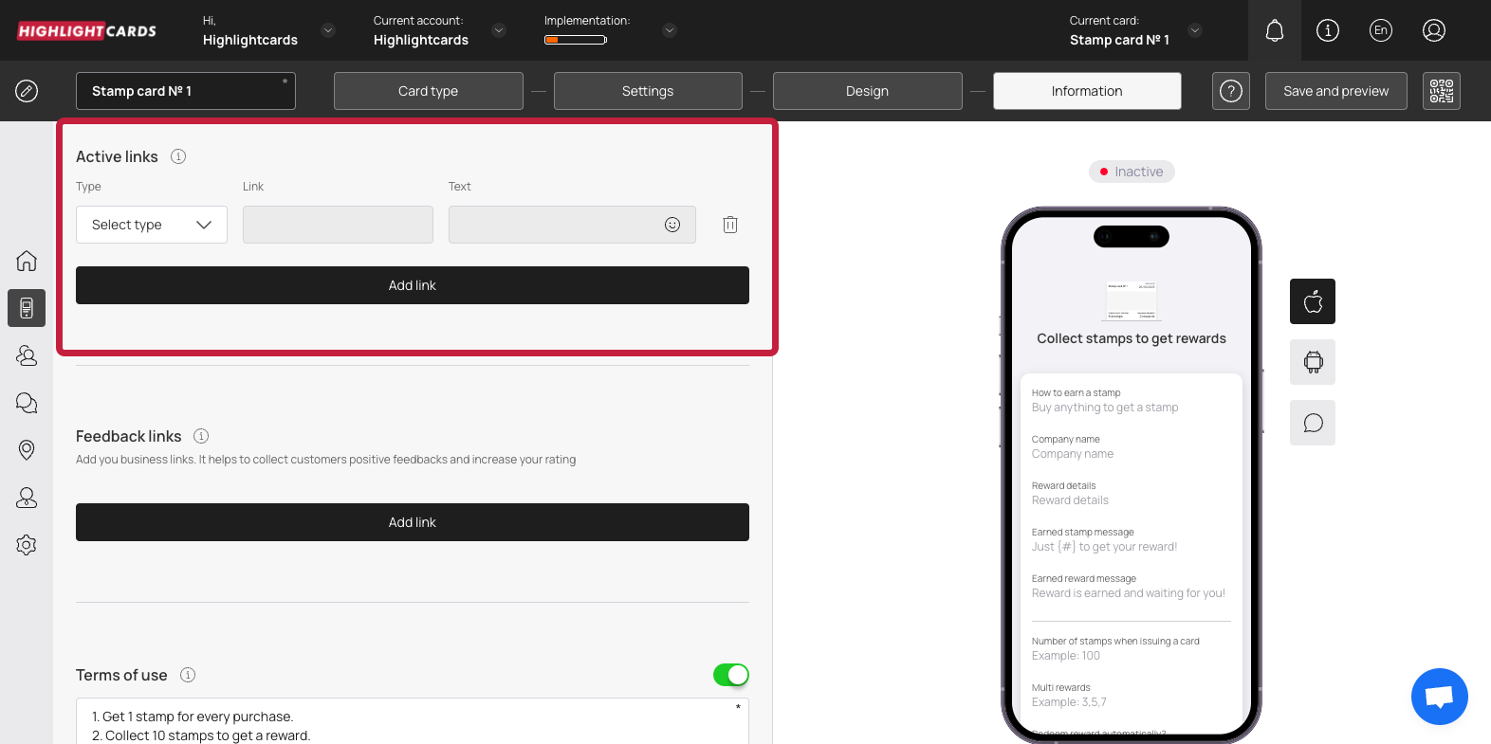
Task: Switch preview to Apple iOS view
Action: (x=1312, y=301)
